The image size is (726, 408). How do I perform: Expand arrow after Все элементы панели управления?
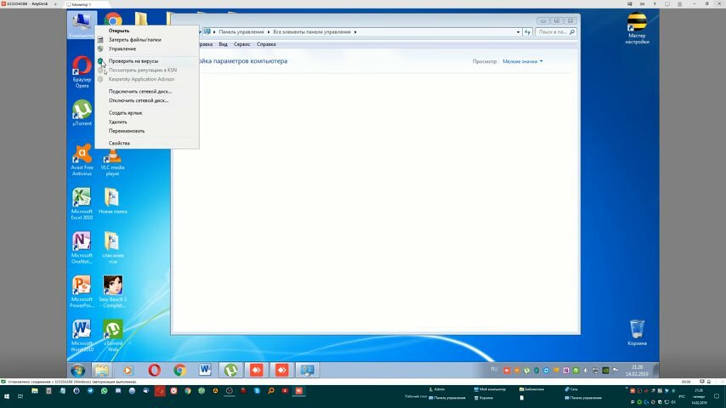[355, 32]
